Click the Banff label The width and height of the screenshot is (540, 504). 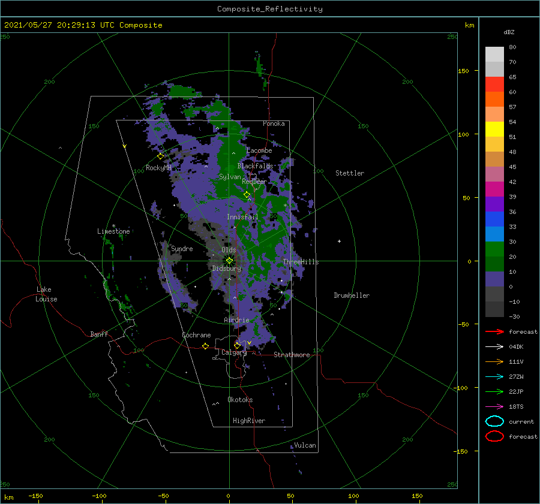pyautogui.click(x=99, y=334)
